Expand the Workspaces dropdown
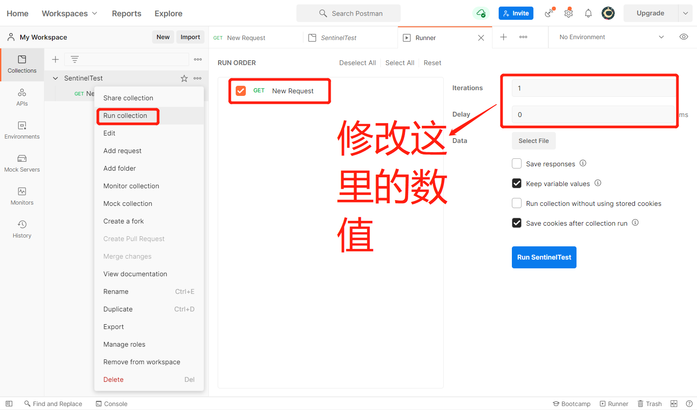The image size is (697, 410). (69, 14)
